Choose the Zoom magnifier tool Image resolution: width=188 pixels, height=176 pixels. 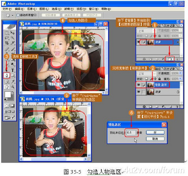pyautogui.click(x=13, y=87)
